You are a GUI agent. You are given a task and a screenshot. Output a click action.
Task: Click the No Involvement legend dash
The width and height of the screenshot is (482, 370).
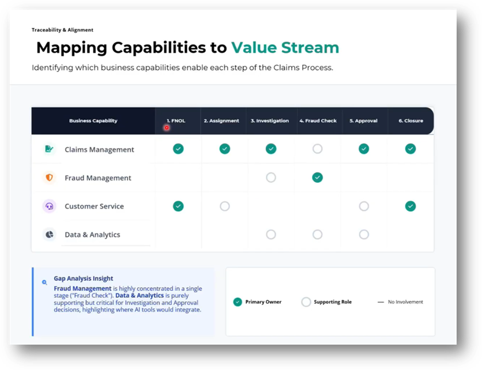[x=381, y=302]
